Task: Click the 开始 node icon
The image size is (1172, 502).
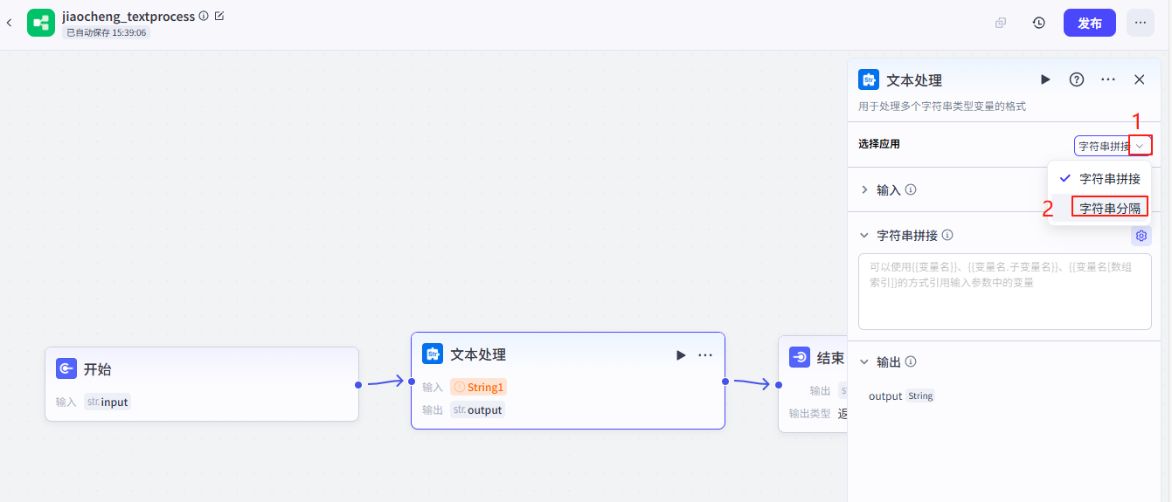Action: pyautogui.click(x=66, y=368)
